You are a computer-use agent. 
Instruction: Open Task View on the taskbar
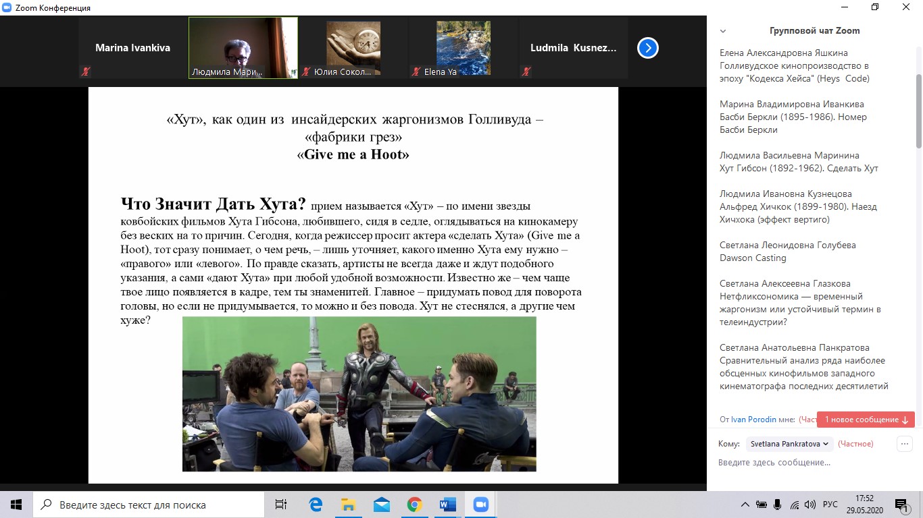point(280,505)
